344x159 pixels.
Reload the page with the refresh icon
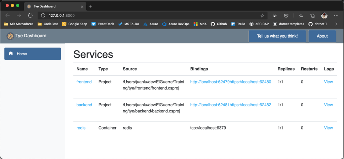pos(30,15)
